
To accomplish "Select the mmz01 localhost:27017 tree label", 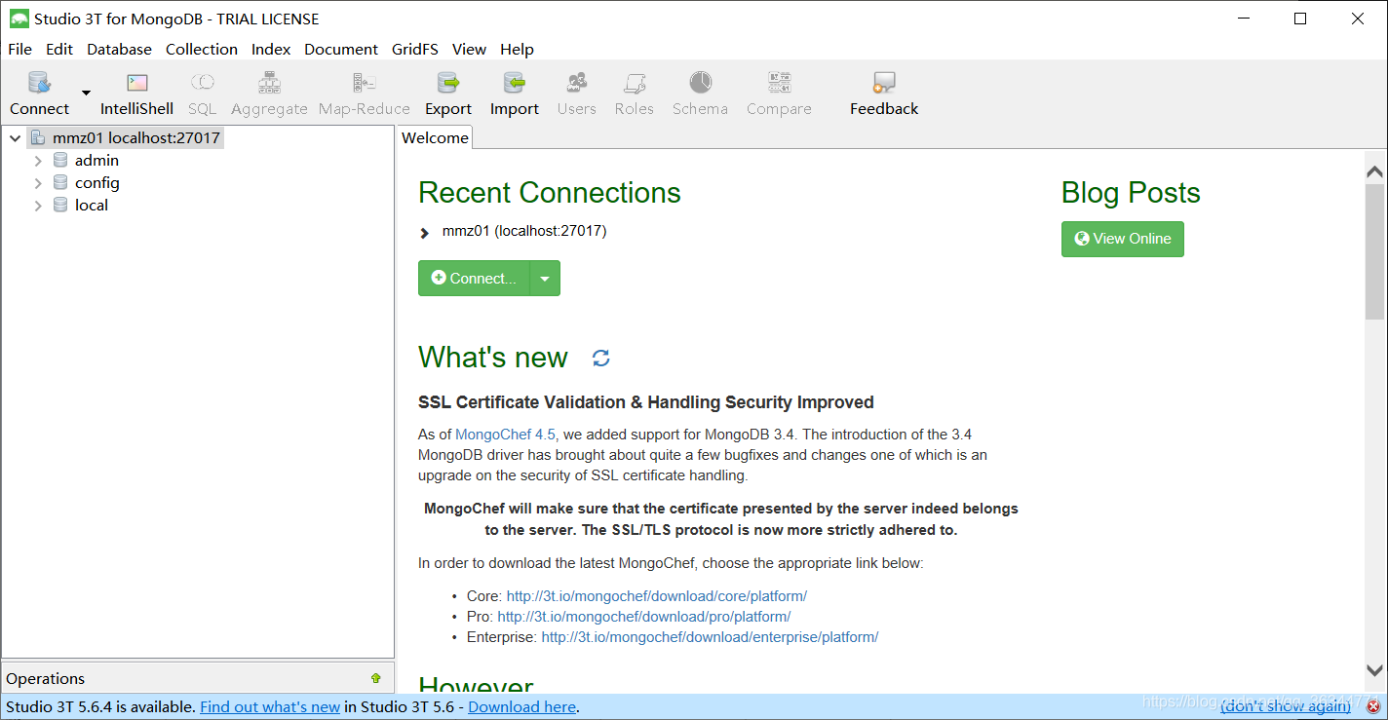I will [x=136, y=137].
